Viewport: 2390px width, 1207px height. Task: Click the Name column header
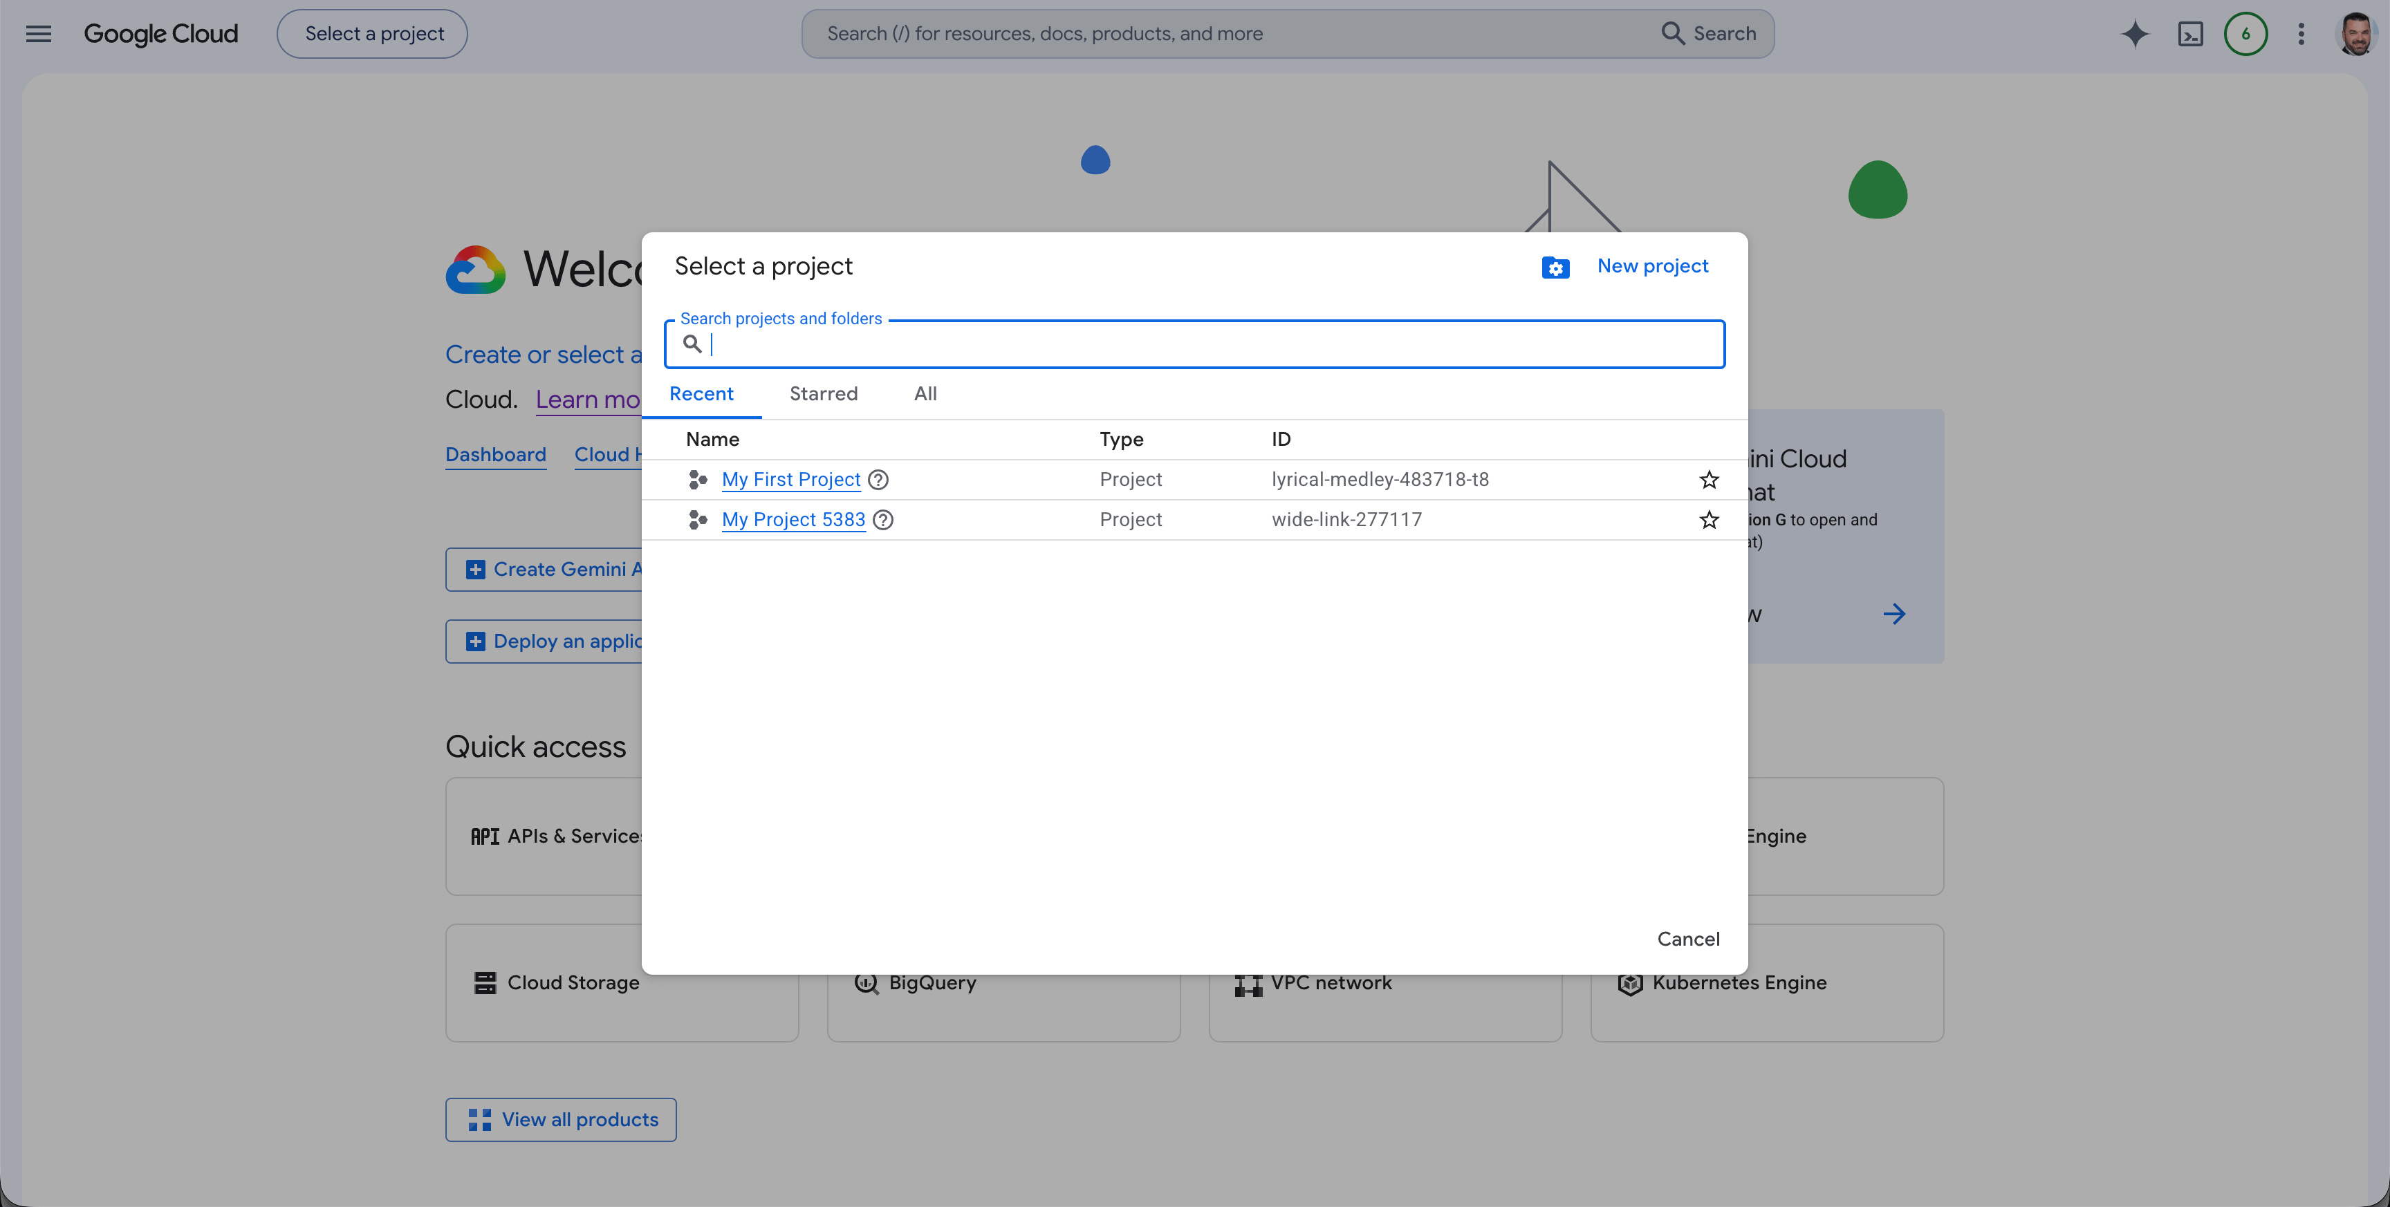(x=712, y=440)
